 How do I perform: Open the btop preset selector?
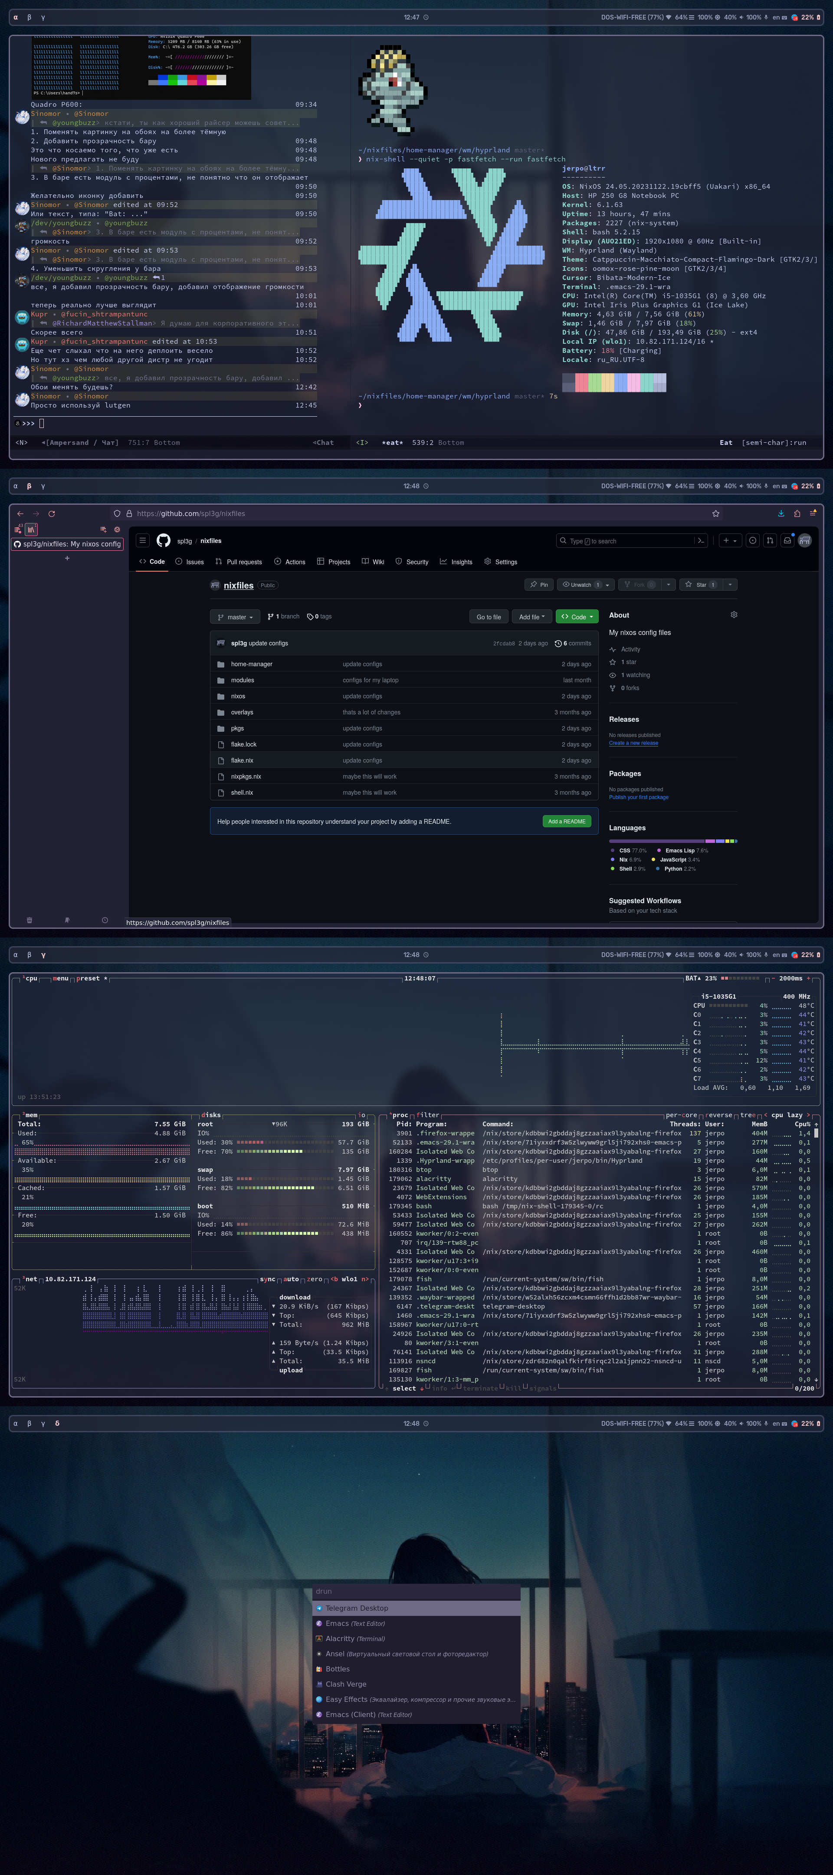click(92, 978)
